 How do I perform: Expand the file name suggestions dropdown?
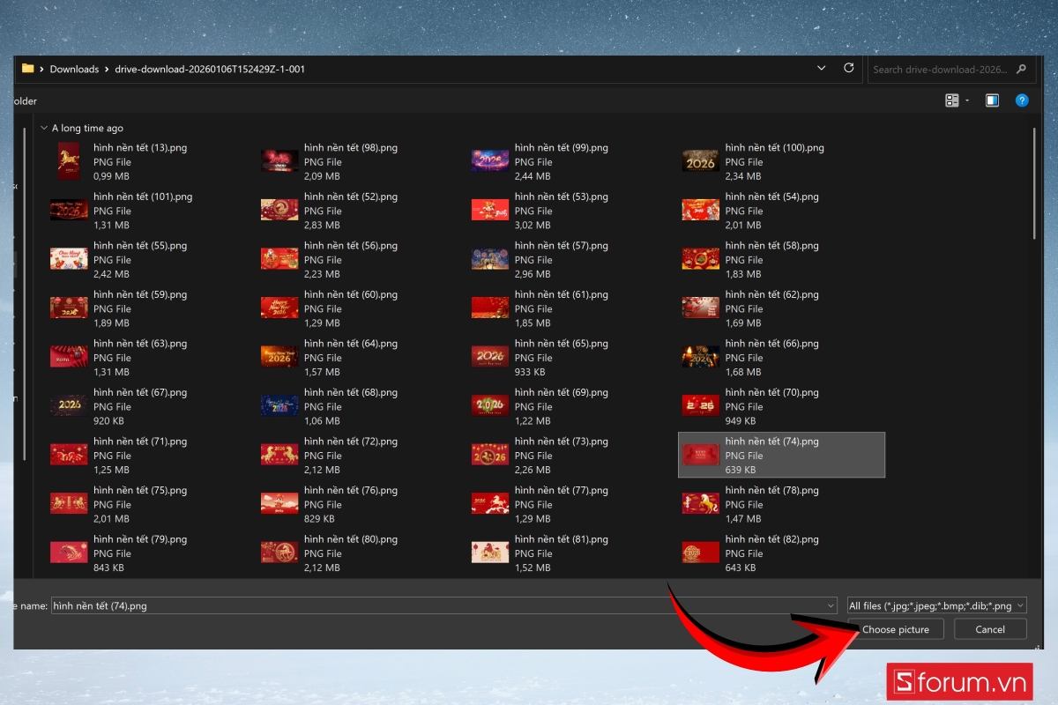click(x=830, y=605)
